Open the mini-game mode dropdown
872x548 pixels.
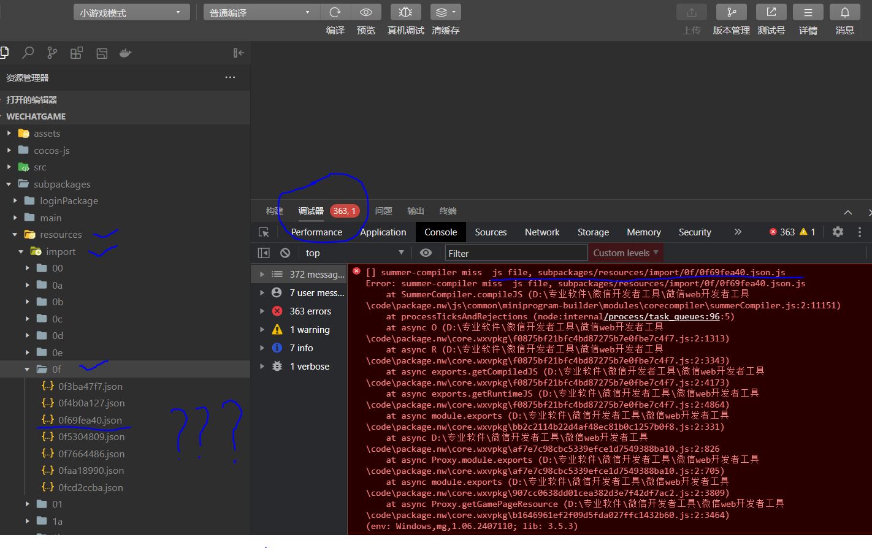pyautogui.click(x=131, y=12)
